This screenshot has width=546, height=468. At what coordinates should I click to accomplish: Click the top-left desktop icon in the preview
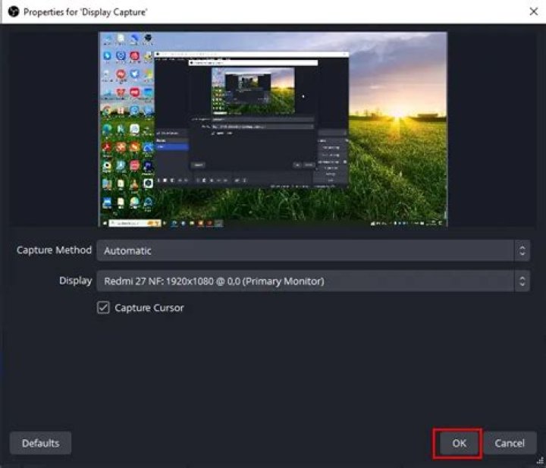click(107, 39)
